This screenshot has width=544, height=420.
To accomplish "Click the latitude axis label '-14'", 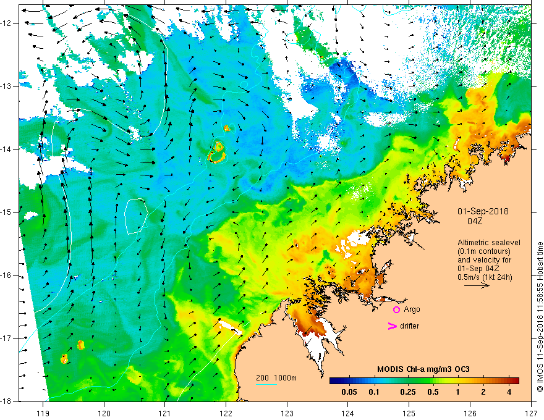I will (6, 149).
